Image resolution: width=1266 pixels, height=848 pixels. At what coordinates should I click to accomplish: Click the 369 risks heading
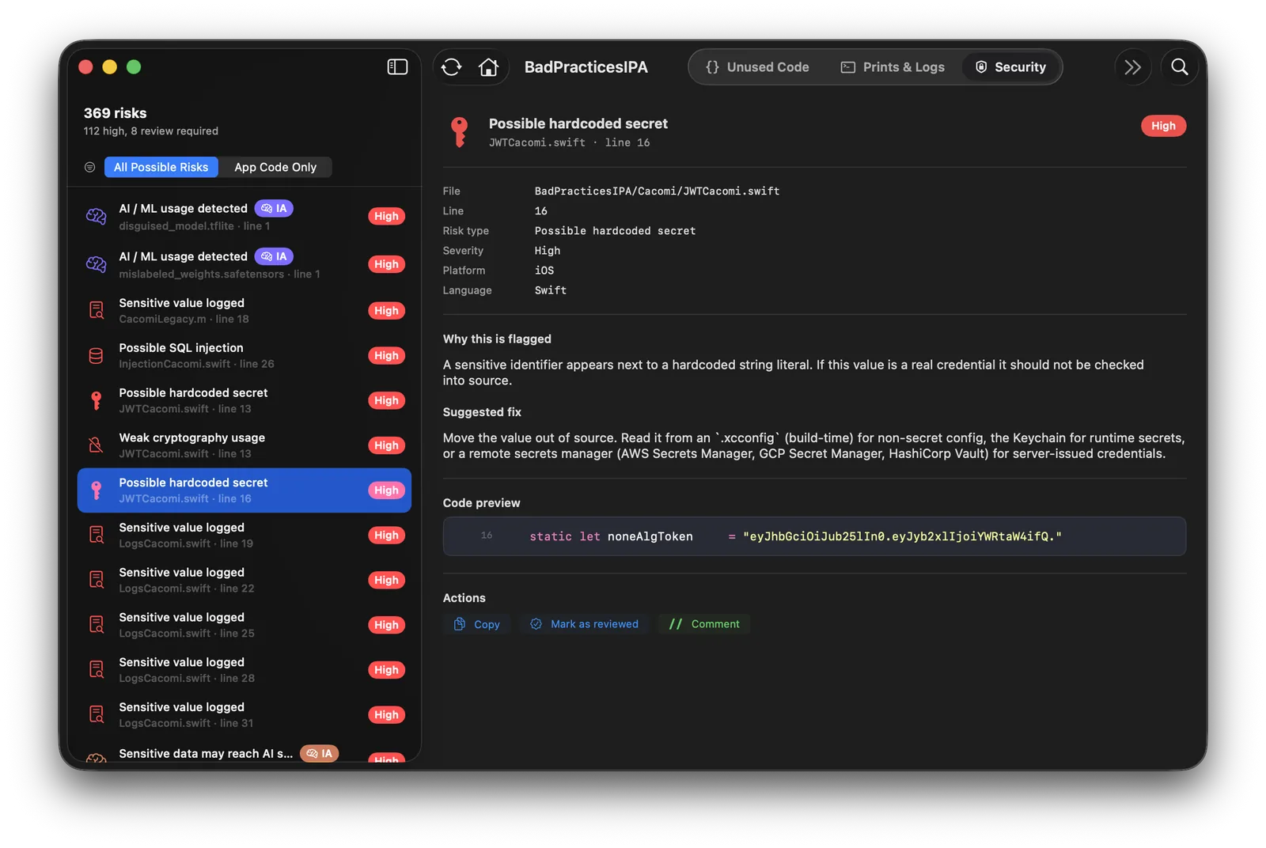click(x=116, y=113)
